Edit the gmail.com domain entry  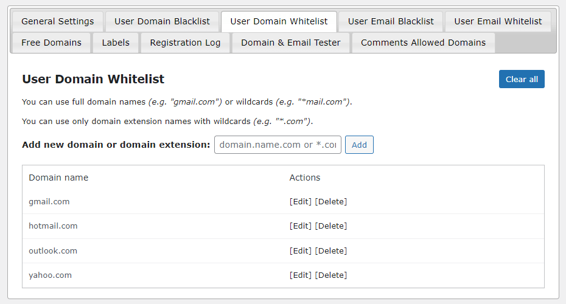click(x=301, y=202)
